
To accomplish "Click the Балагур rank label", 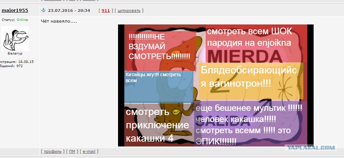I will click(x=15, y=53).
